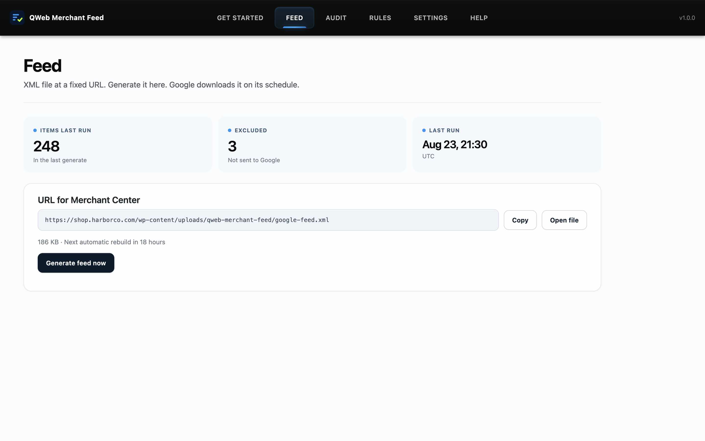Click the UTC timezone label
This screenshot has height=441, width=705.
(x=428, y=156)
